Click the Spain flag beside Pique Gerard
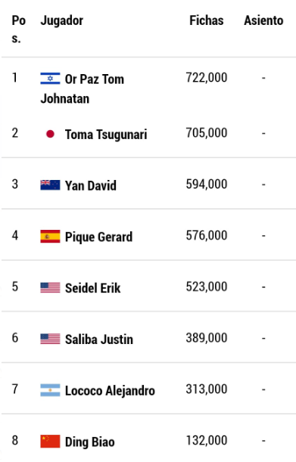296x462 pixels. tap(50, 237)
